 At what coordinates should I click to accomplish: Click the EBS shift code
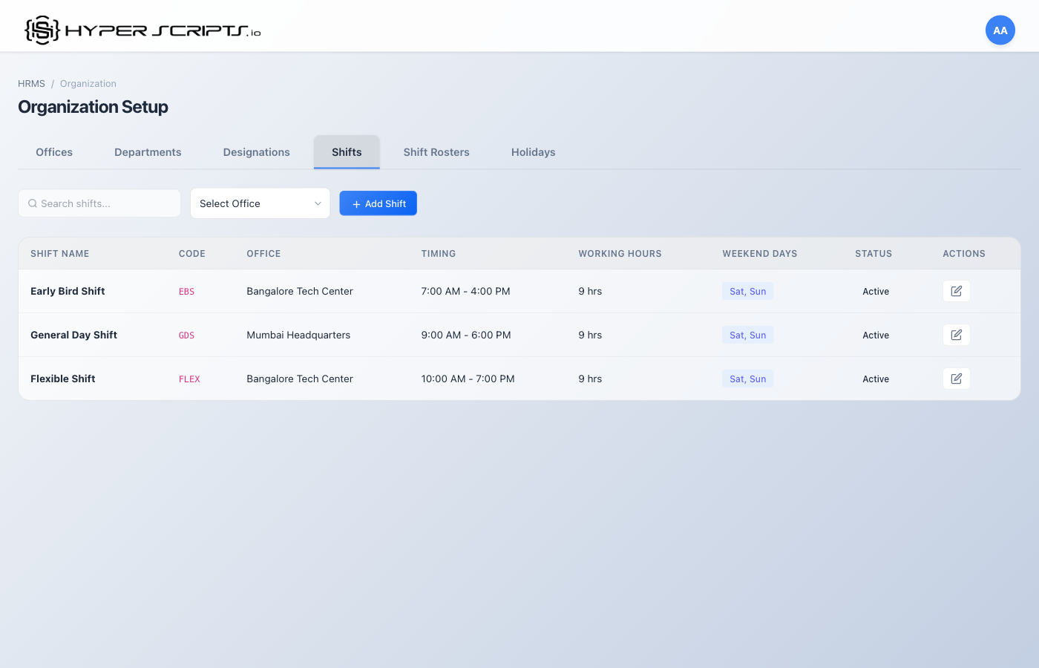(x=186, y=292)
